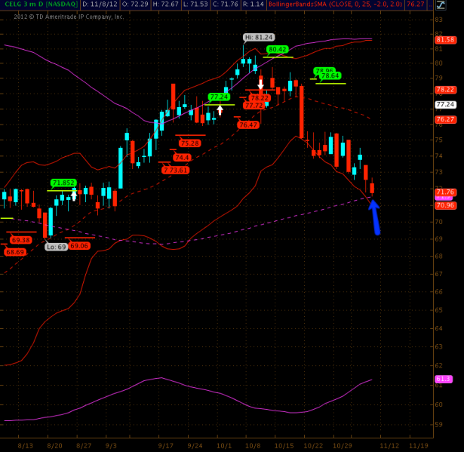This screenshot has width=464, height=452.
Task: Click the white down arrow above 78.22 label
Action: [x=260, y=85]
